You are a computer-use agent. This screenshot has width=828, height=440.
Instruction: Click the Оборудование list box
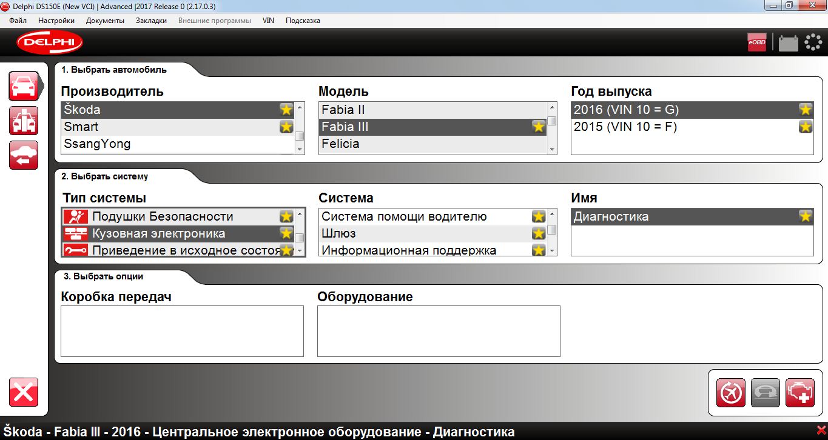(439, 331)
